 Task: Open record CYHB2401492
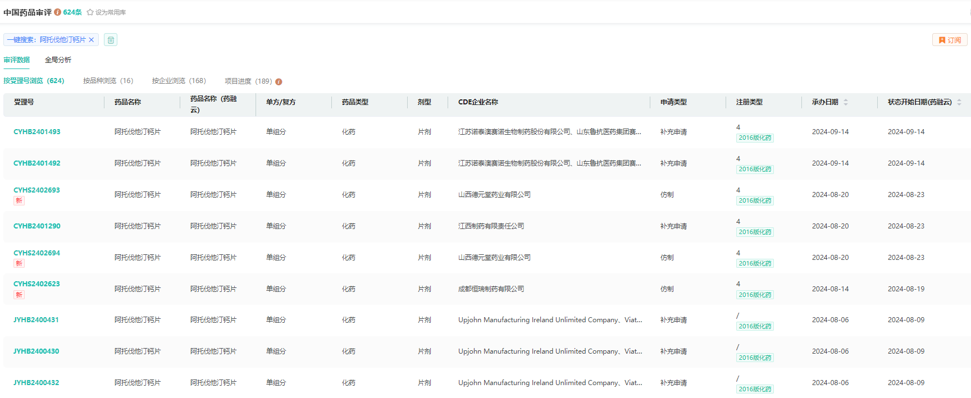tap(37, 163)
